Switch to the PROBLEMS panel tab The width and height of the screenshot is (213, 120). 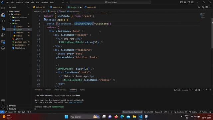tap(38, 90)
